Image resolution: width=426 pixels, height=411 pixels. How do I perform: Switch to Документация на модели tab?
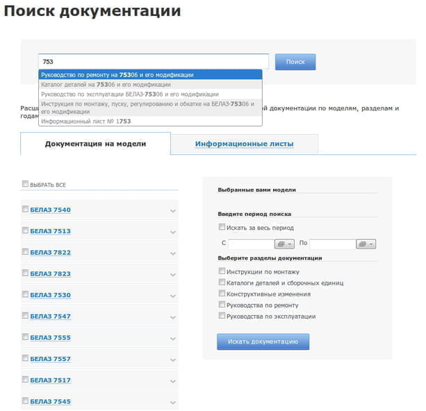pyautogui.click(x=95, y=144)
